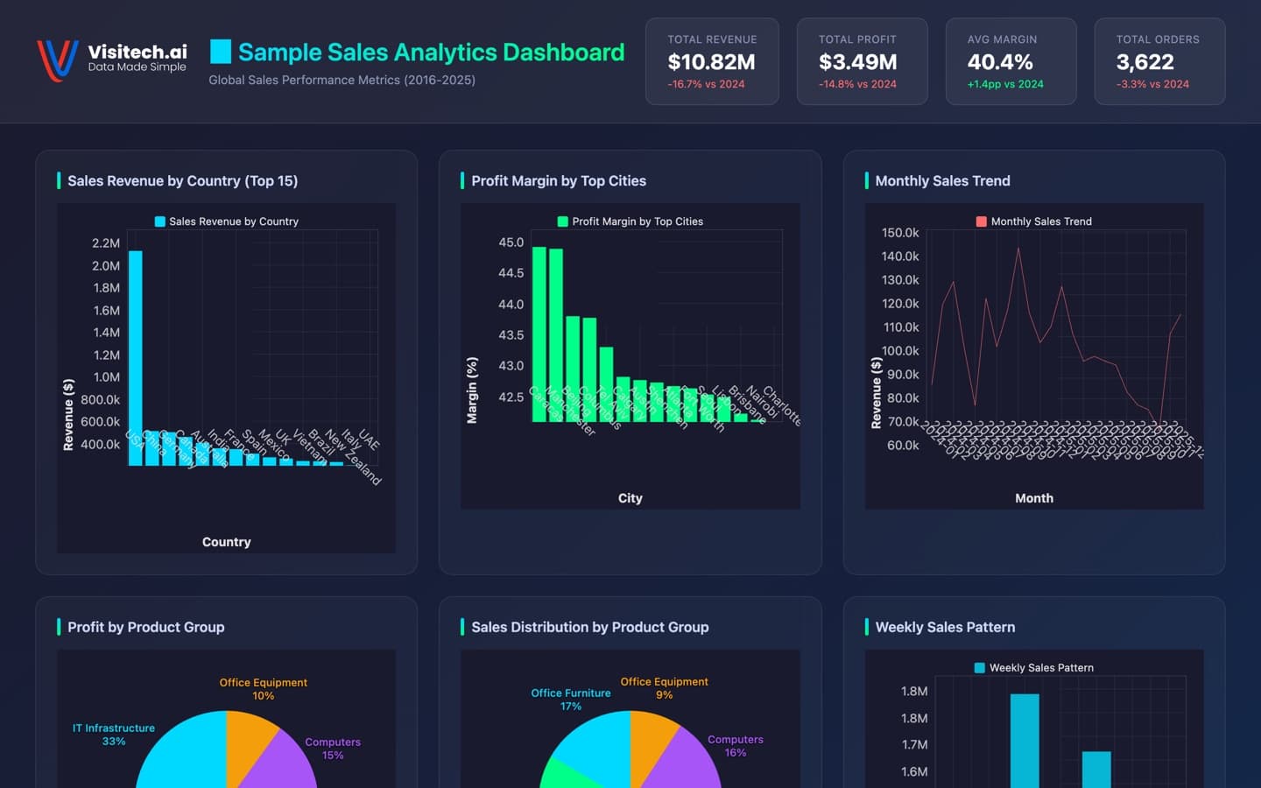Click the Month x-axis title
Screen dimensions: 1261x788
pos(1034,498)
